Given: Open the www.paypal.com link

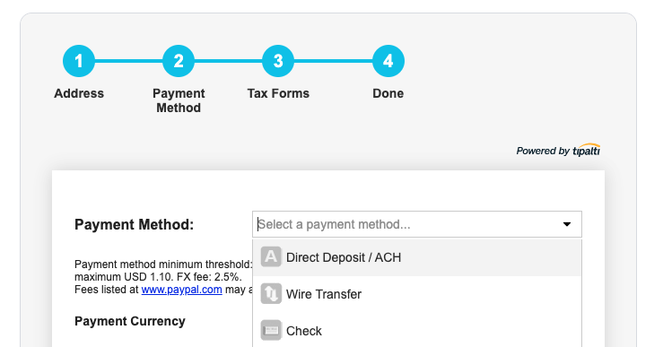Looking at the screenshot, I should click(182, 290).
